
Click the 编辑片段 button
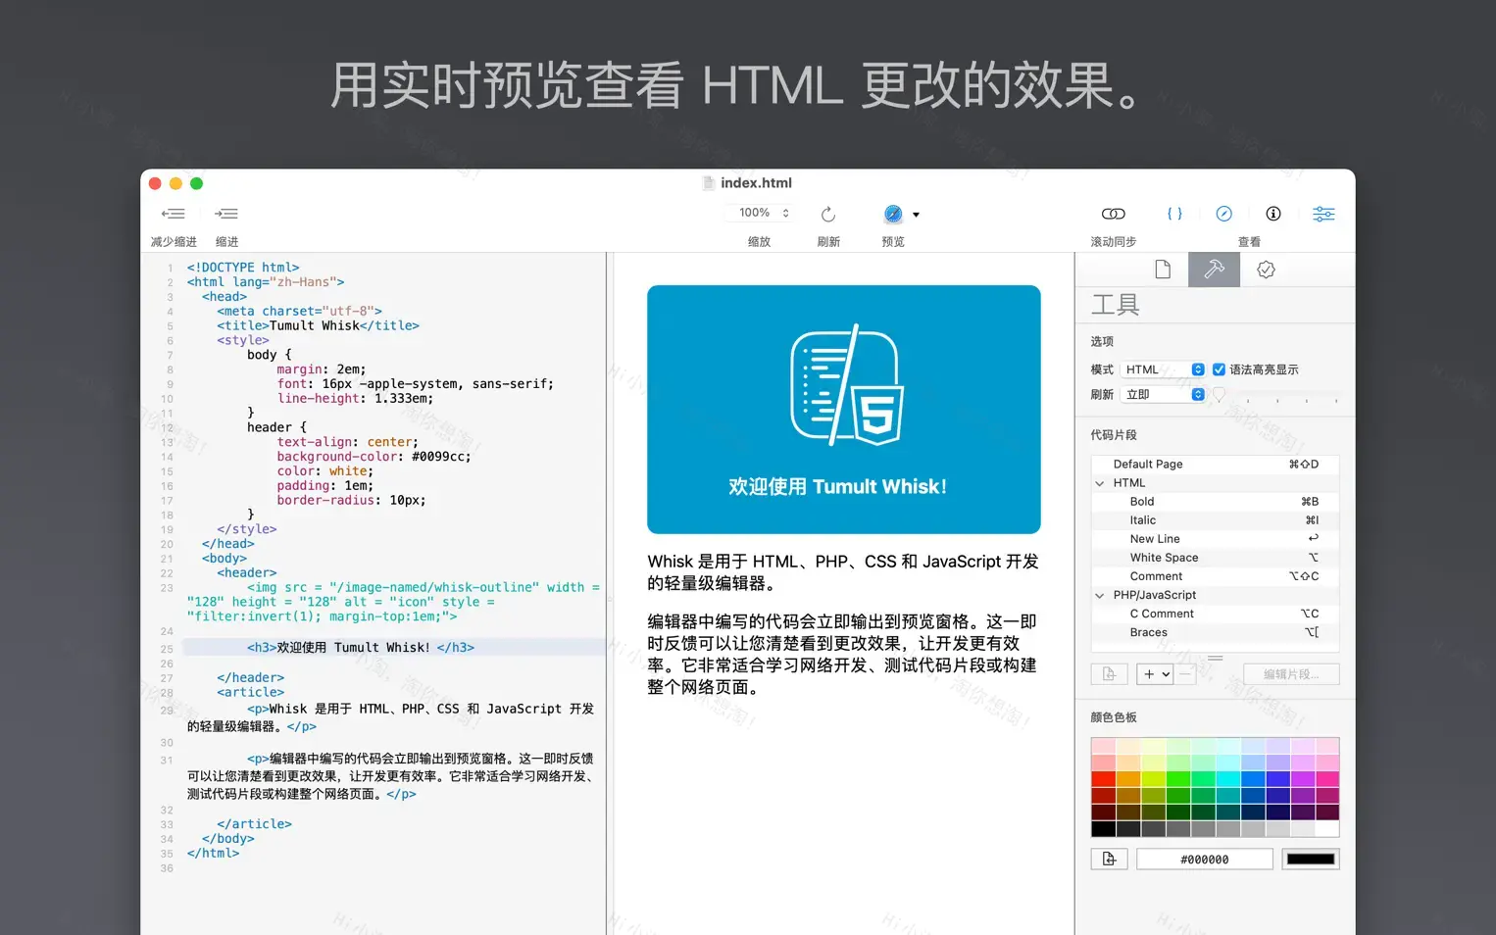point(1291,674)
